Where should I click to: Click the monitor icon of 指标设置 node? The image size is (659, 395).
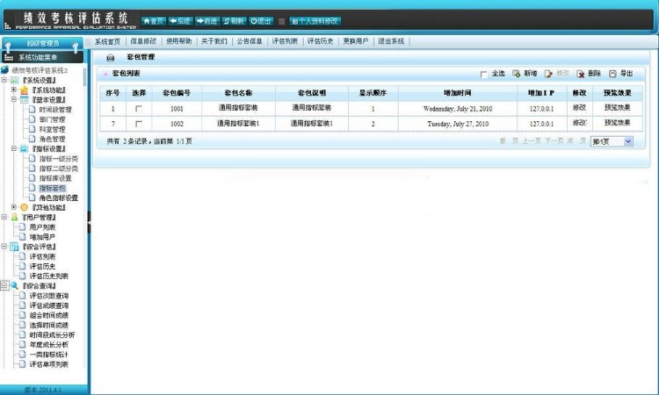[x=24, y=149]
